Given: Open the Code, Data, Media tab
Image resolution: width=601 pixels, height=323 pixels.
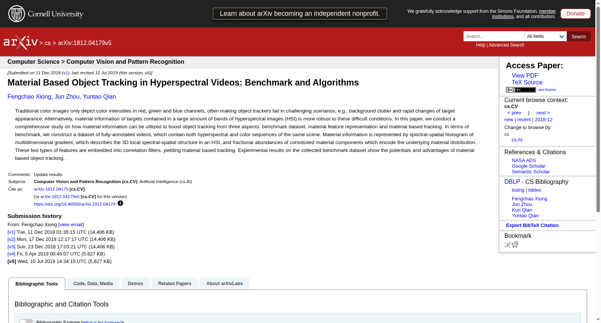Looking at the screenshot, I should click(x=93, y=284).
